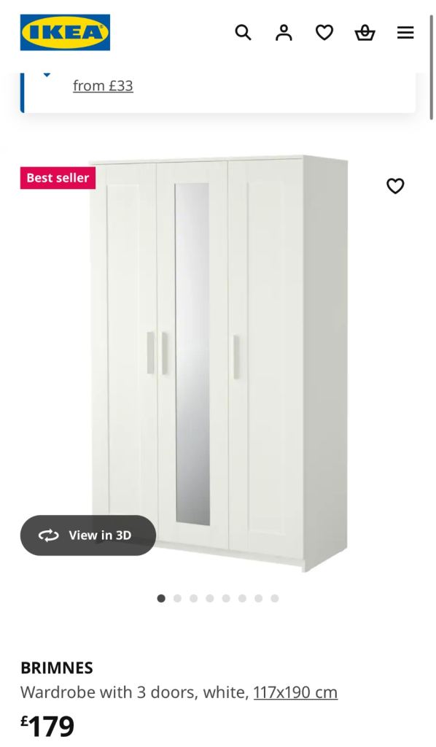Click the Best seller badge
Screen dimensions: 436x747
(58, 178)
